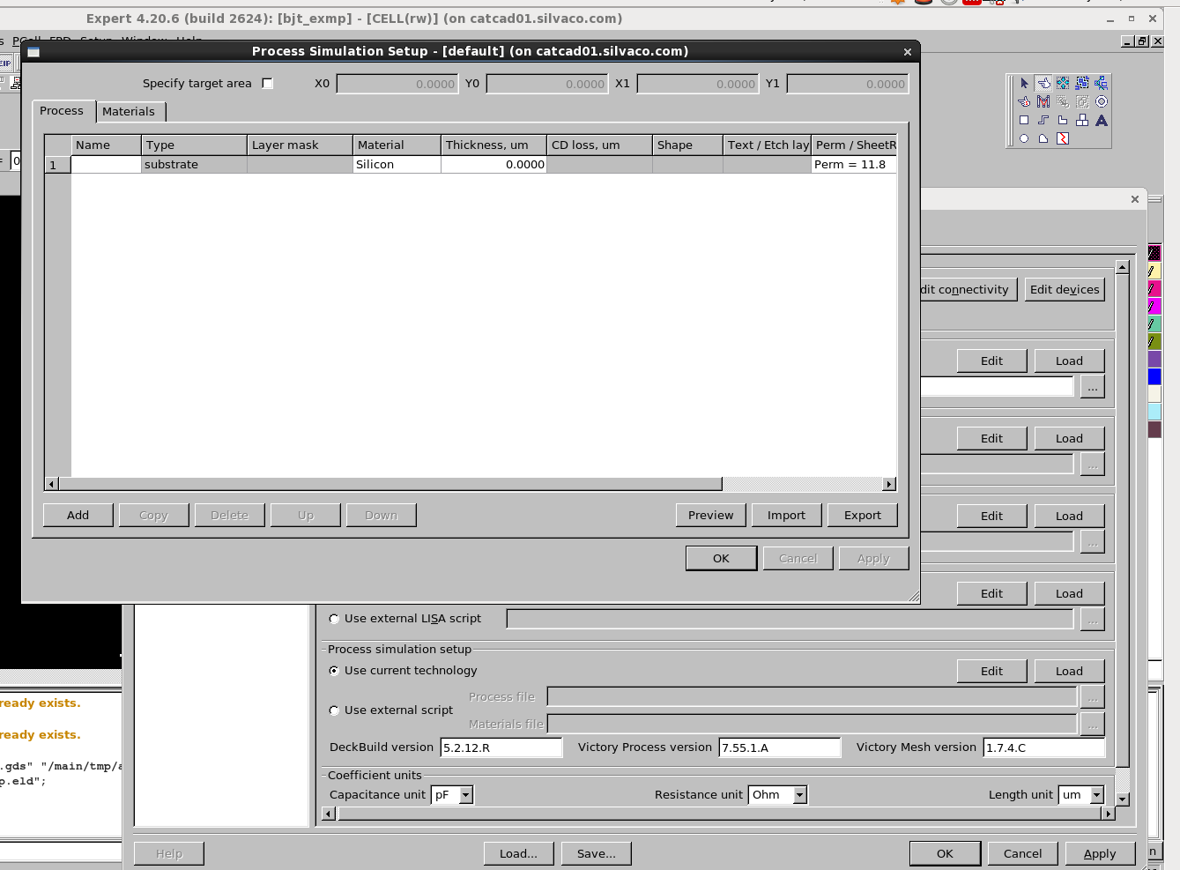The height and width of the screenshot is (870, 1180).
Task: Select the arrow pointer tool
Action: point(1024,83)
